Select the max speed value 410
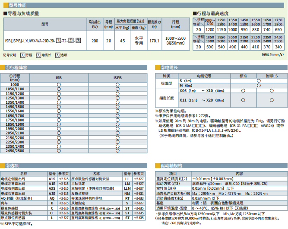 (x=256, y=47)
